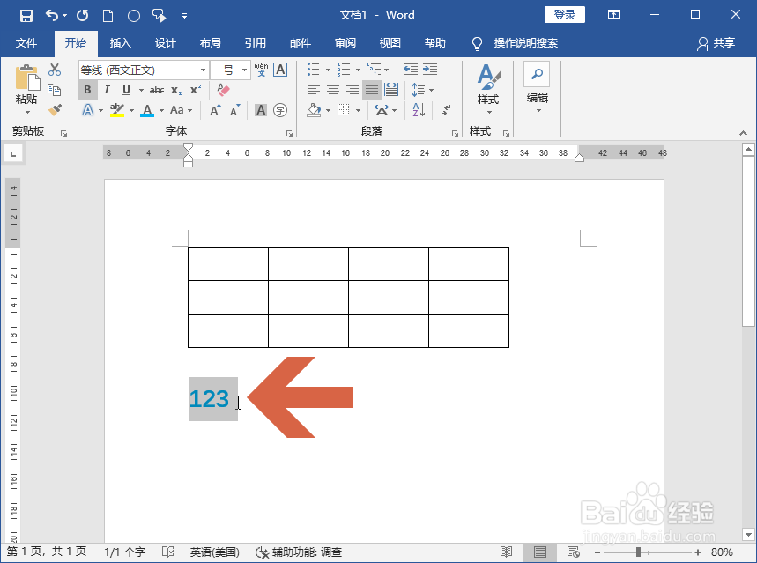757x563 pixels.
Task: Click inside the table's first cell
Action: pyautogui.click(x=226, y=263)
